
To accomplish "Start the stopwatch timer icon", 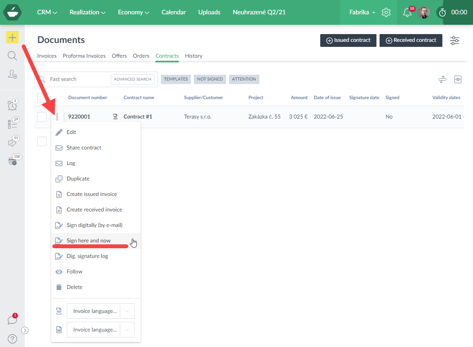I will [442, 12].
